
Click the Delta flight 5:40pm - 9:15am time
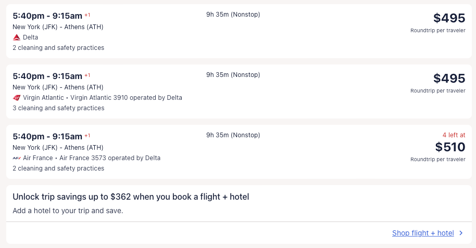point(47,16)
